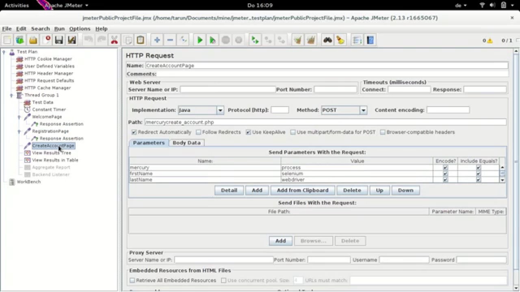Select the Constant Timer tree node
The height and width of the screenshot is (292, 520).
pyautogui.click(x=49, y=109)
